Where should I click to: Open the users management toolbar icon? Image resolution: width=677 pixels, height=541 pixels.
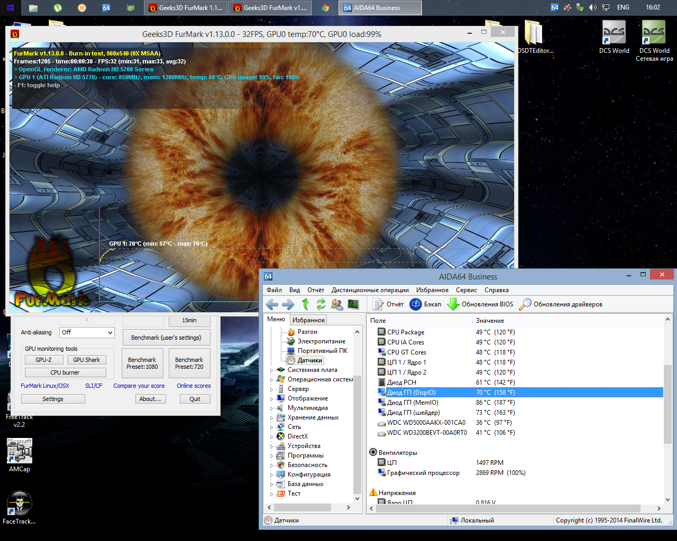[337, 304]
